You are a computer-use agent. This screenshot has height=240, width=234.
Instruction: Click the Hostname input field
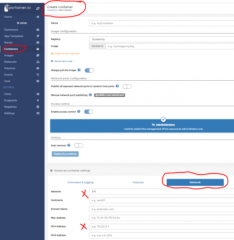click(162, 200)
